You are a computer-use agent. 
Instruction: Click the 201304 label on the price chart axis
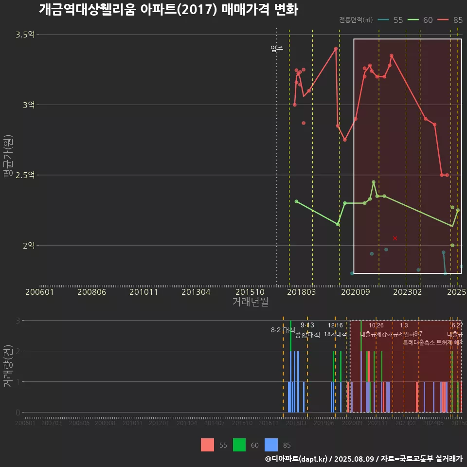click(x=196, y=292)
